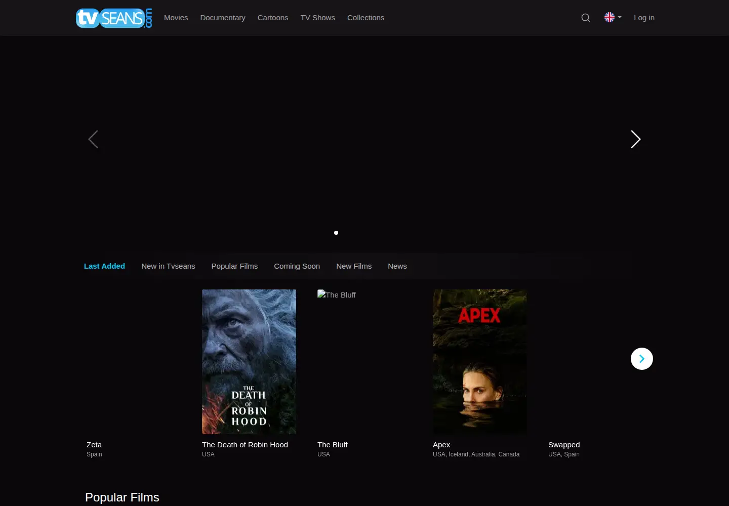Switch to the Popular Films tab

(x=234, y=266)
